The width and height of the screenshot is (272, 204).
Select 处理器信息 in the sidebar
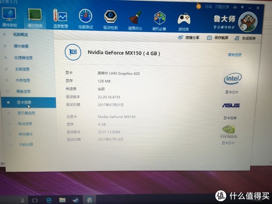(x=24, y=58)
